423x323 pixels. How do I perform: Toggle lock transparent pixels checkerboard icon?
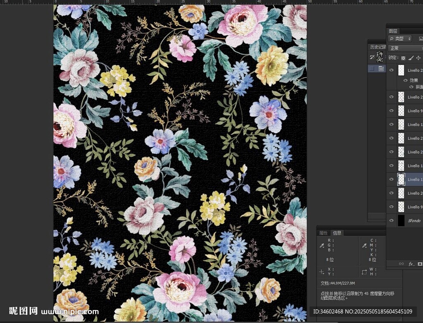(403, 58)
